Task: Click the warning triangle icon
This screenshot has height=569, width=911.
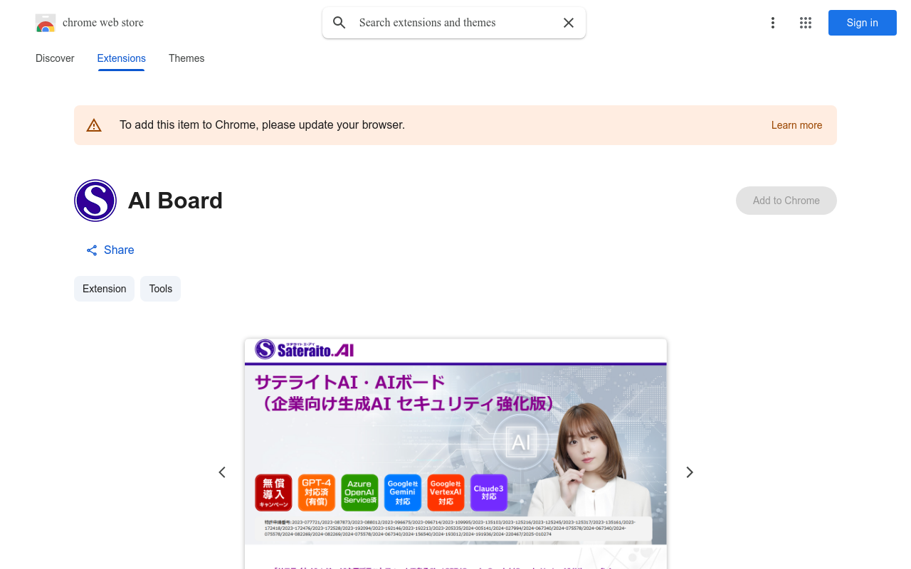Action: 94,125
